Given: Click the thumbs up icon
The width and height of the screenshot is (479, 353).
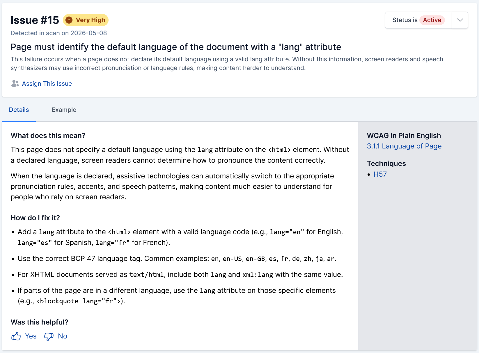Looking at the screenshot, I should click(16, 336).
